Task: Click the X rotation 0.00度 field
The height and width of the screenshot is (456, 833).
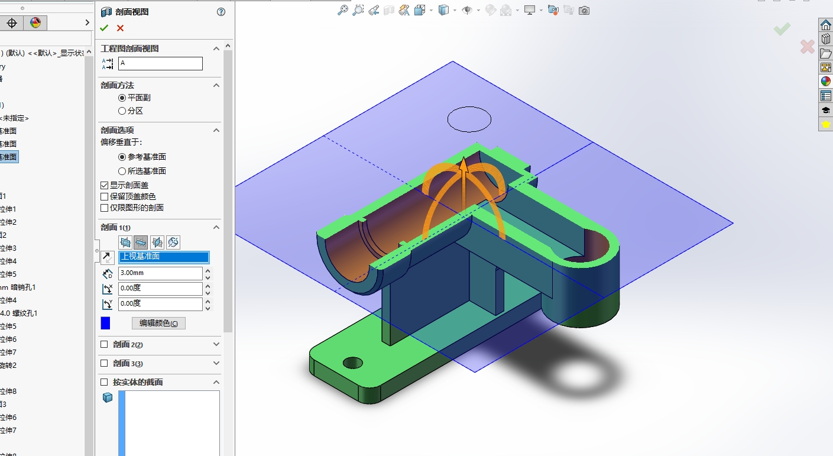Action: point(160,289)
